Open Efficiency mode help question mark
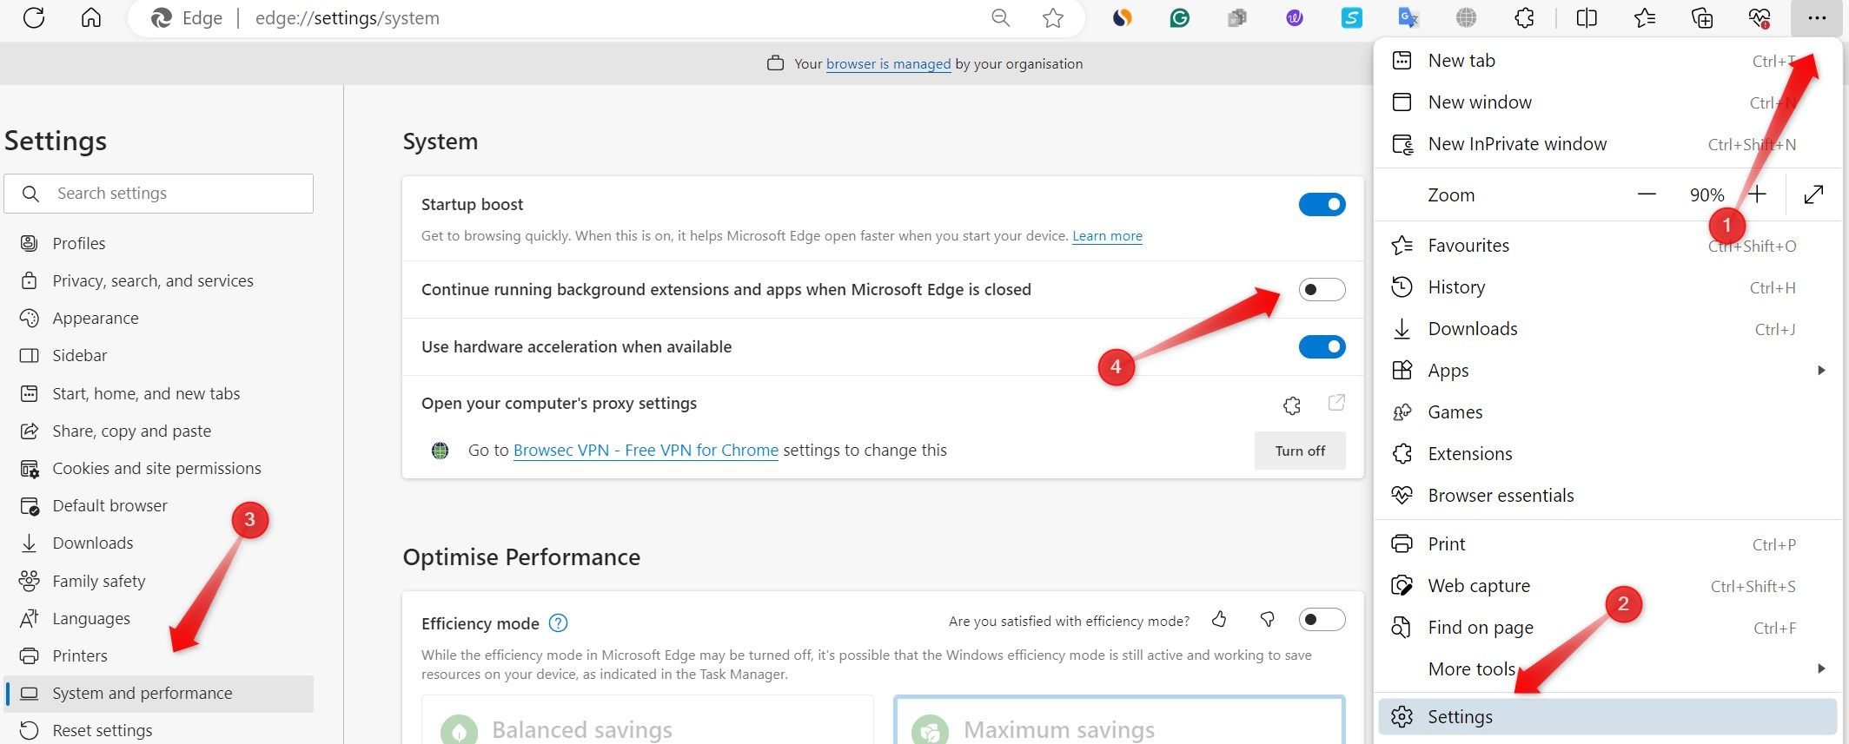 559,623
